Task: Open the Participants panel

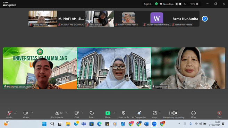Action: [57, 114]
